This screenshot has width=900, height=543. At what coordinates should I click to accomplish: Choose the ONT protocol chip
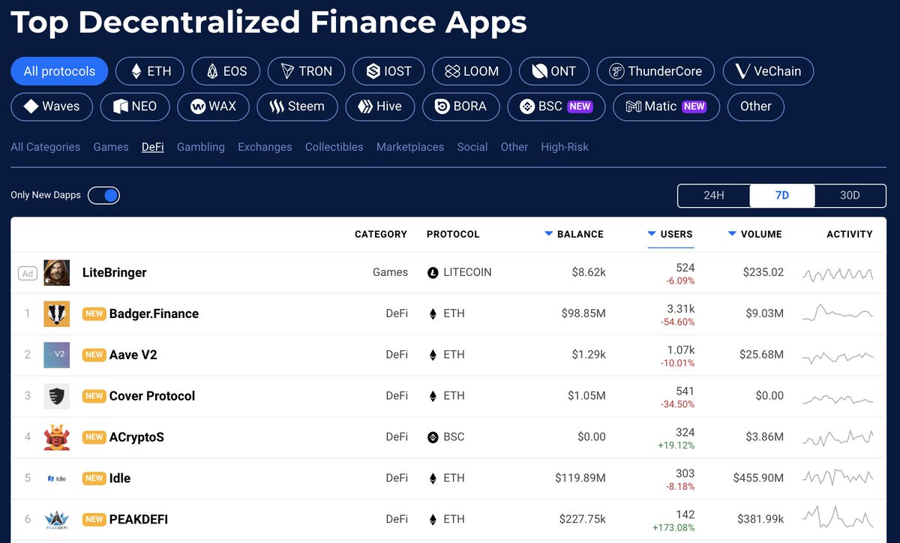[554, 71]
